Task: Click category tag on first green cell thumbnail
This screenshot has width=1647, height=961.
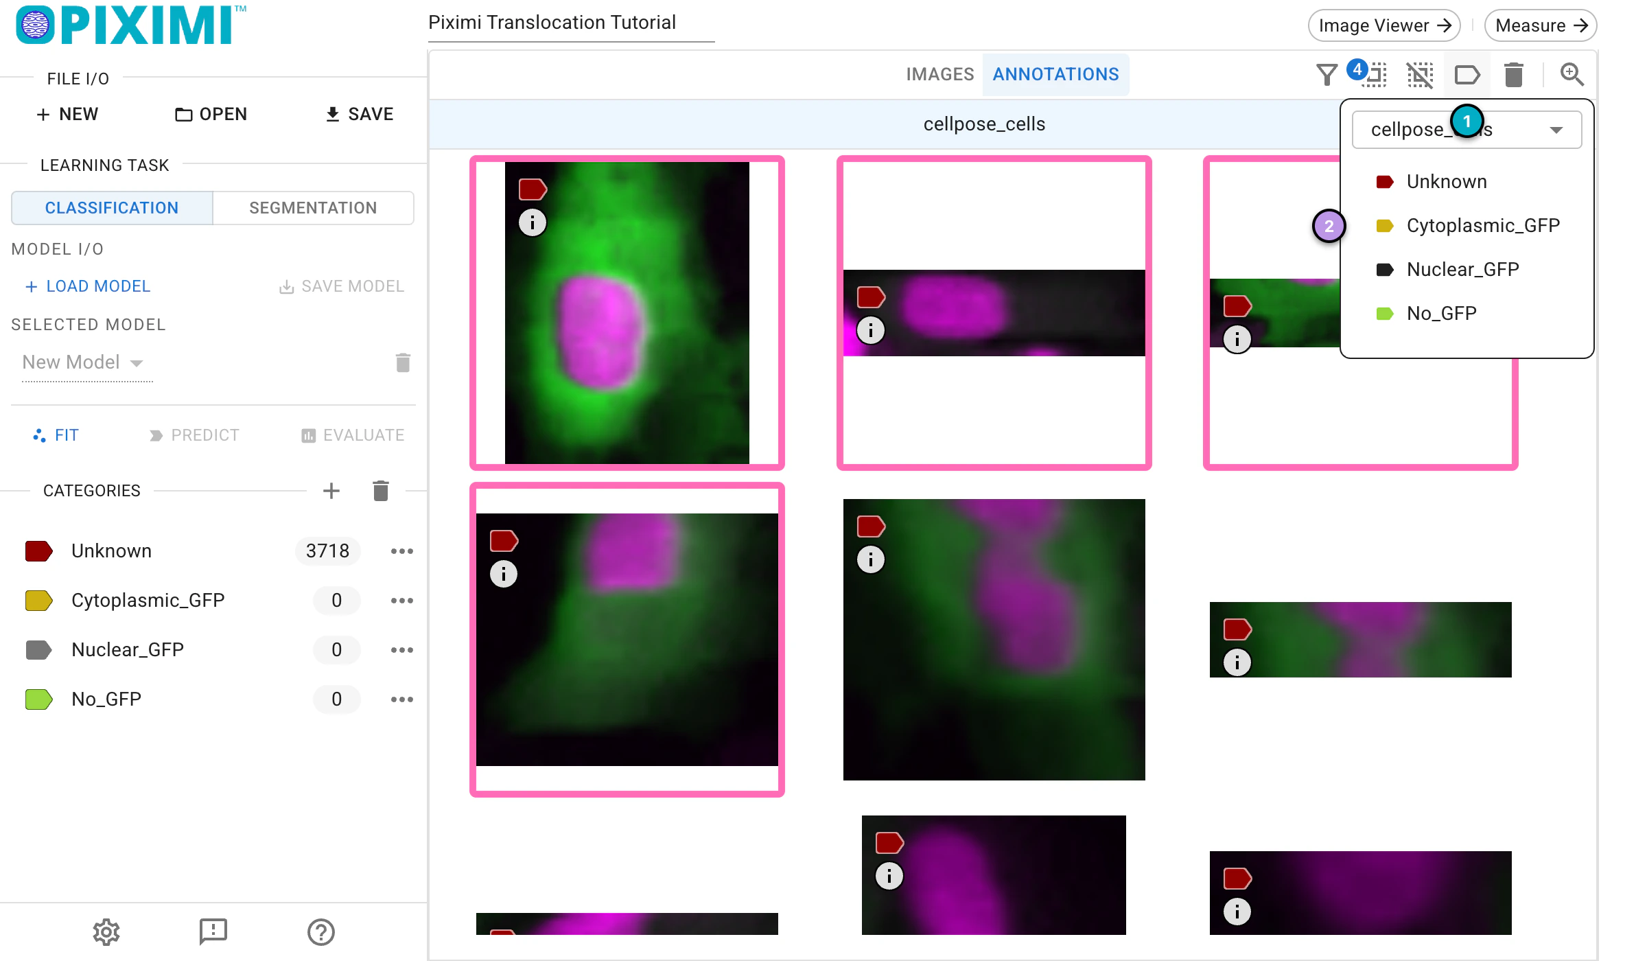Action: click(533, 189)
